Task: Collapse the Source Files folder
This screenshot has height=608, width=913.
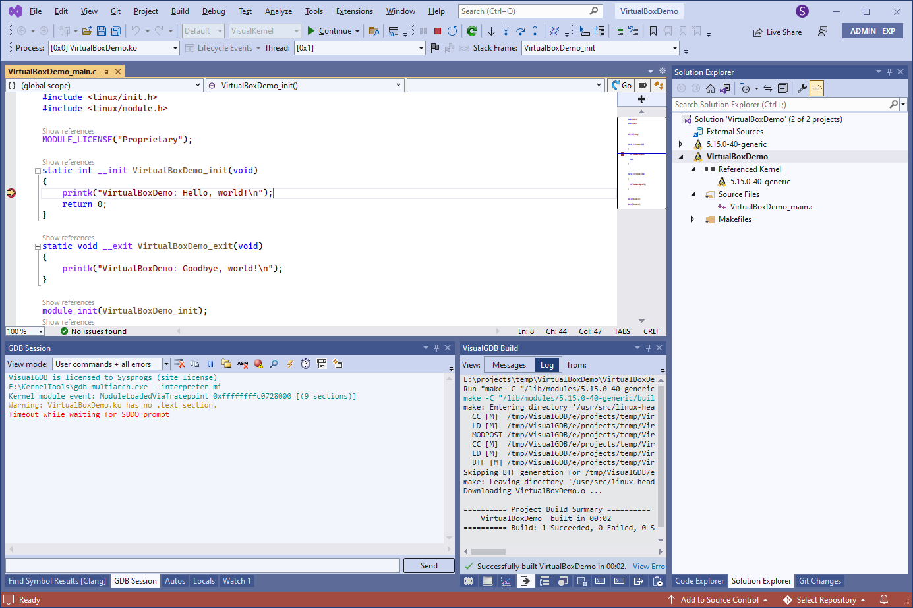Action: 693,194
